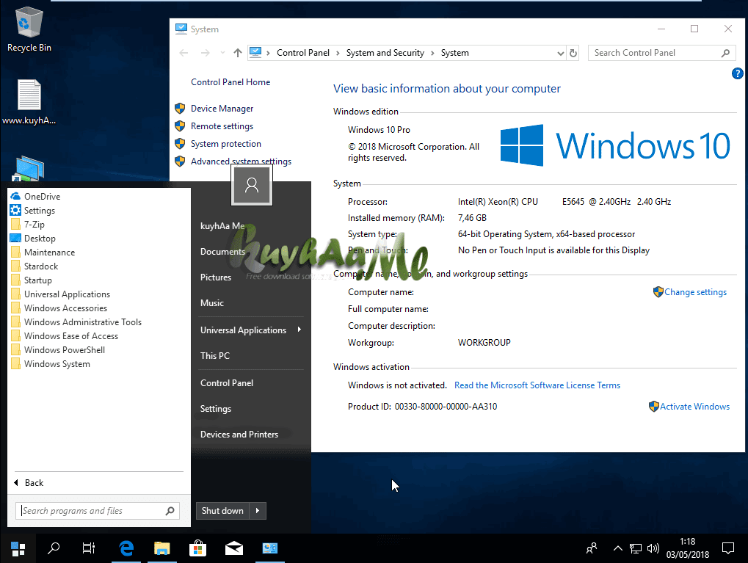Expand the hidden icons chevron in system tray
748x563 pixels.
pos(617,548)
